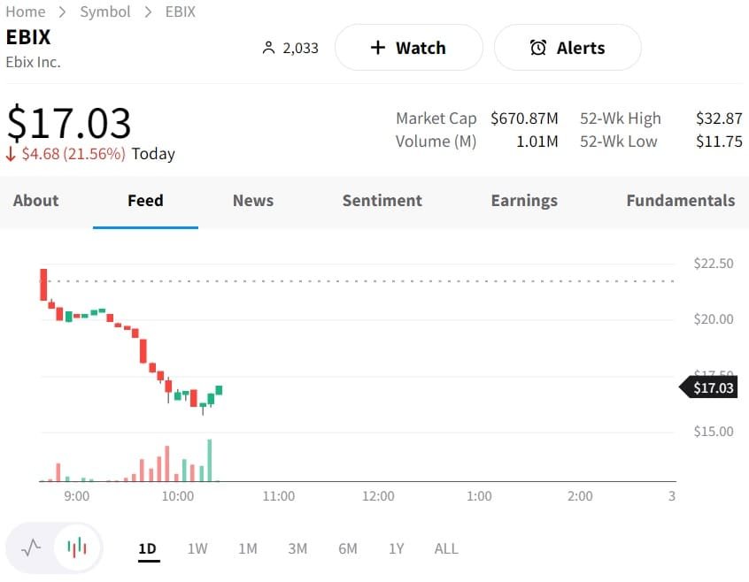Image resolution: width=749 pixels, height=582 pixels.
Task: Switch to the Sentiment tab
Action: (x=382, y=201)
